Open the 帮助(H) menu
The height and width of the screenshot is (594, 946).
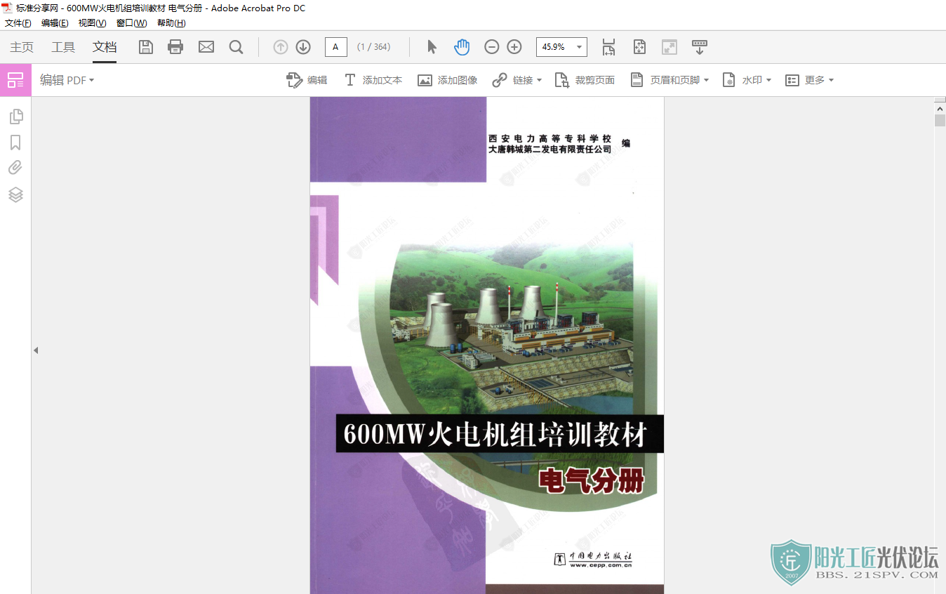(171, 23)
